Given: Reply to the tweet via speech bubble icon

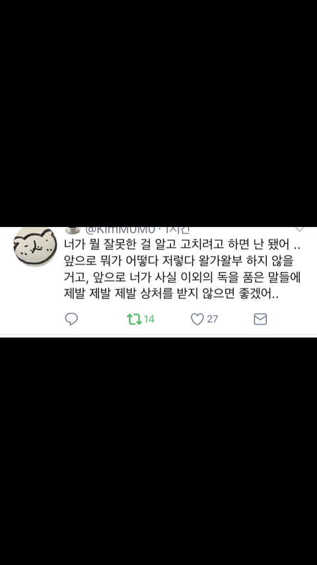Looking at the screenshot, I should click(x=71, y=319).
